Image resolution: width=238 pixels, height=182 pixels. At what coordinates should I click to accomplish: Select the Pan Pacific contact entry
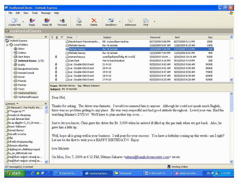click(x=24, y=108)
